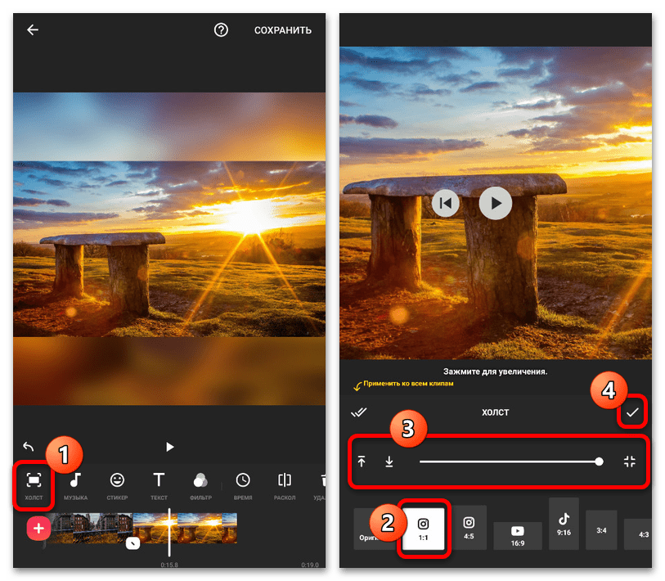Click the canvas zoom slider handle
The image size is (665, 581).
point(599,462)
